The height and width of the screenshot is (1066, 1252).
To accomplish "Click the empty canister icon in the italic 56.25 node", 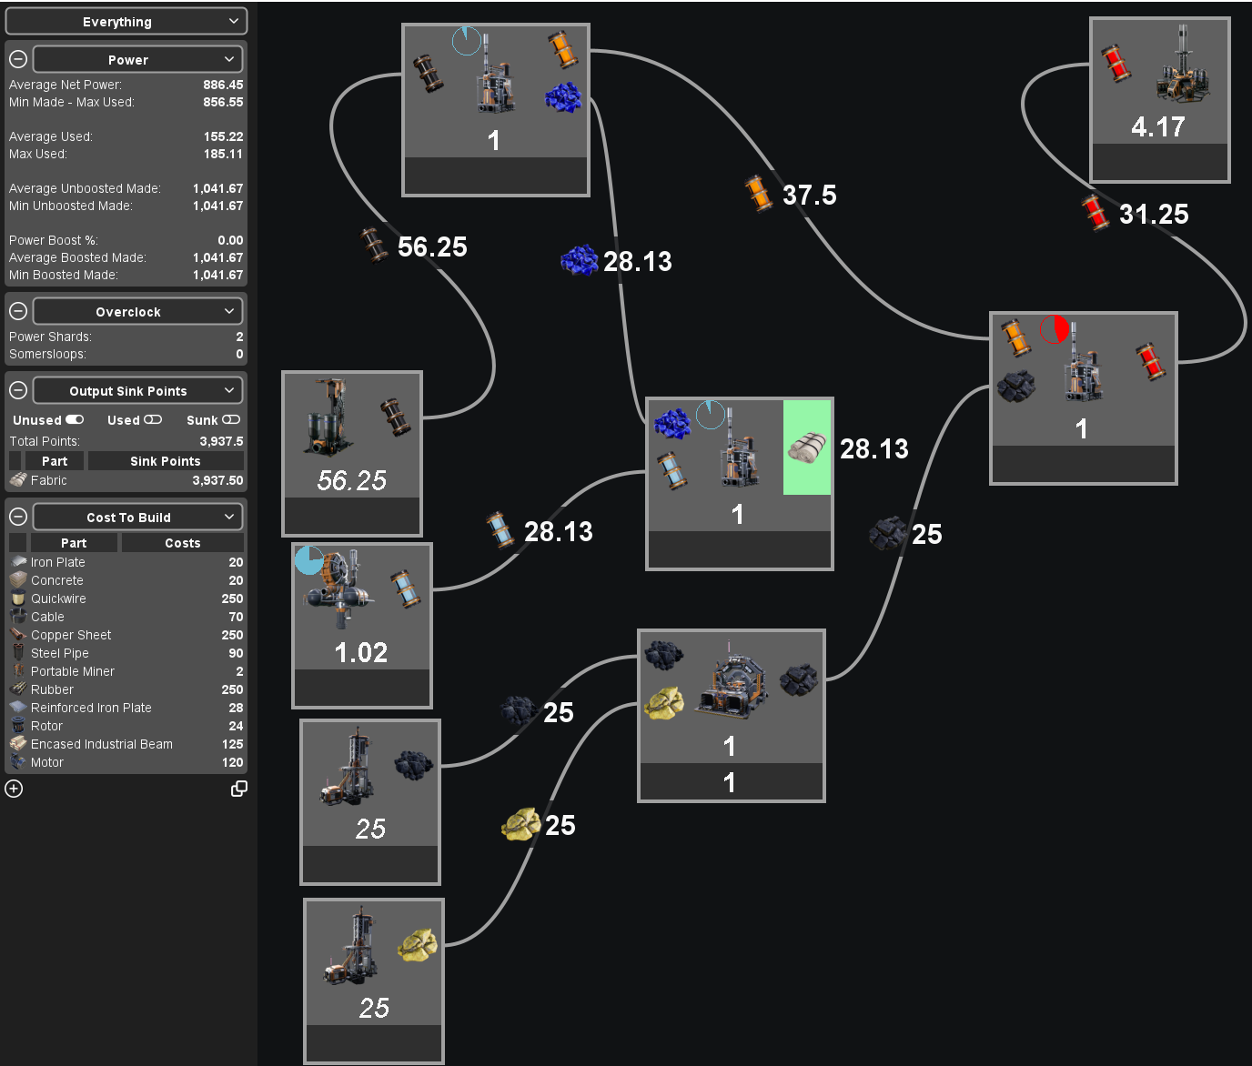I will point(395,416).
